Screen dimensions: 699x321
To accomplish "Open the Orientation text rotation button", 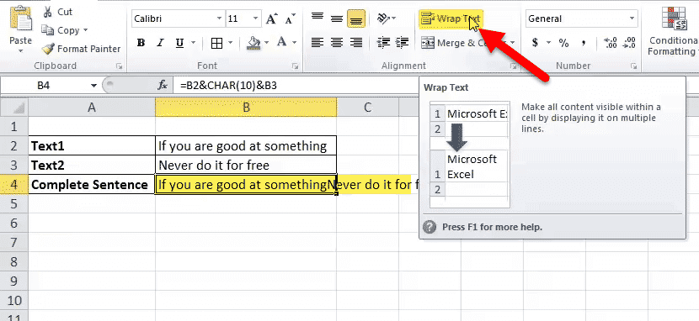I will [386, 18].
